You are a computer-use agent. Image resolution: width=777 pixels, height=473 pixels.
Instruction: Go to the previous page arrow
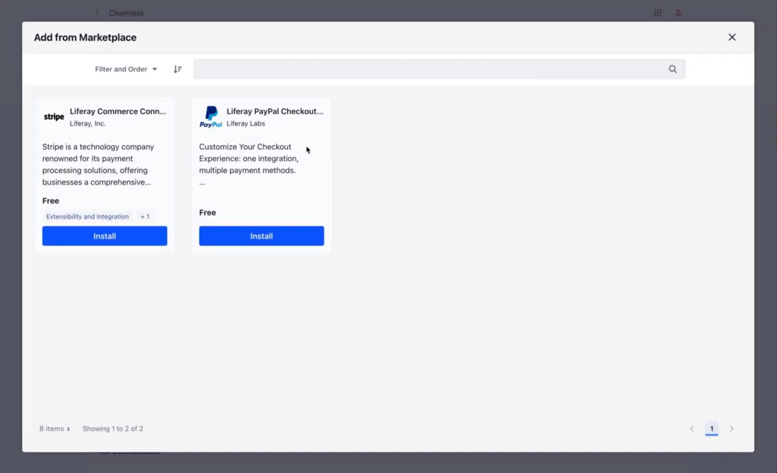(x=692, y=429)
